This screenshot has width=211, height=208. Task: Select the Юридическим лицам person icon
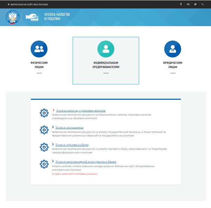[x=173, y=49]
